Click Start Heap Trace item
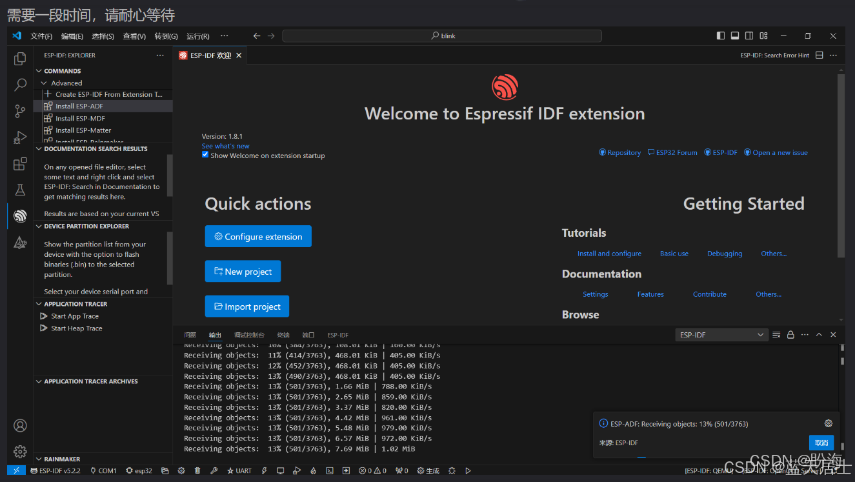855x482 pixels. point(76,328)
